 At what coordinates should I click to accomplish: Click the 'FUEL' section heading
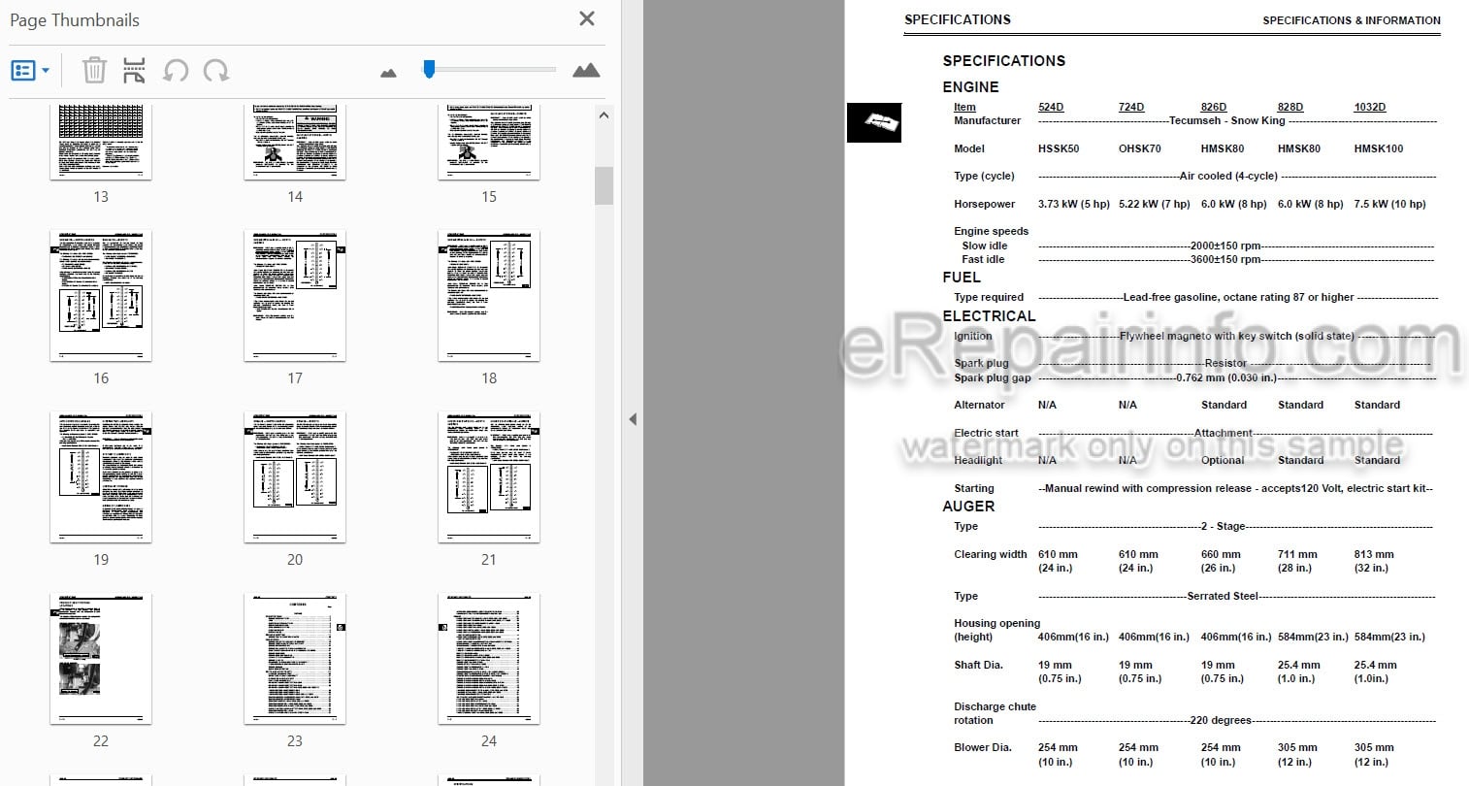(x=962, y=277)
